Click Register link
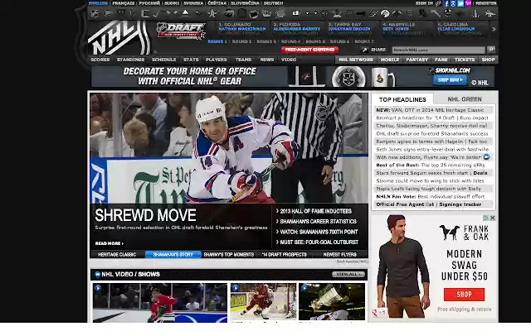531x331 pixels. [486, 3]
